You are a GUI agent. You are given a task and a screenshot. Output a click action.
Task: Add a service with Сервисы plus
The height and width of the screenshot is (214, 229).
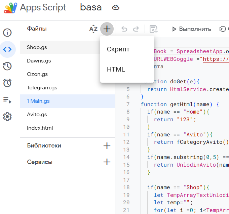[107, 162]
